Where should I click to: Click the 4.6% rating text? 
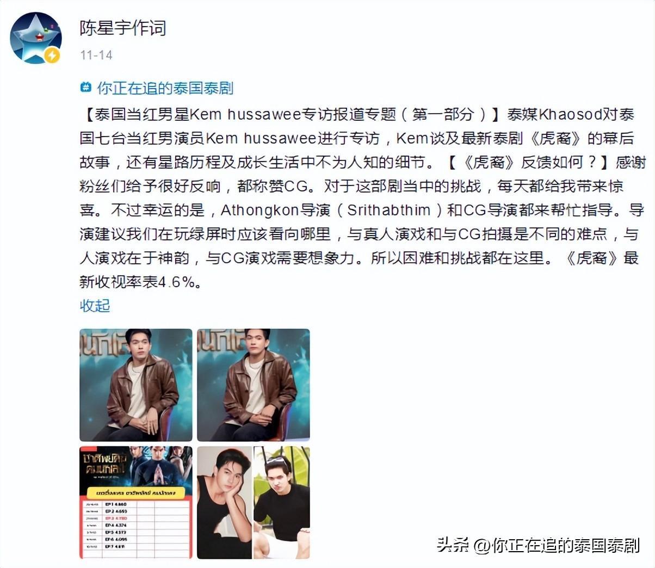176,282
